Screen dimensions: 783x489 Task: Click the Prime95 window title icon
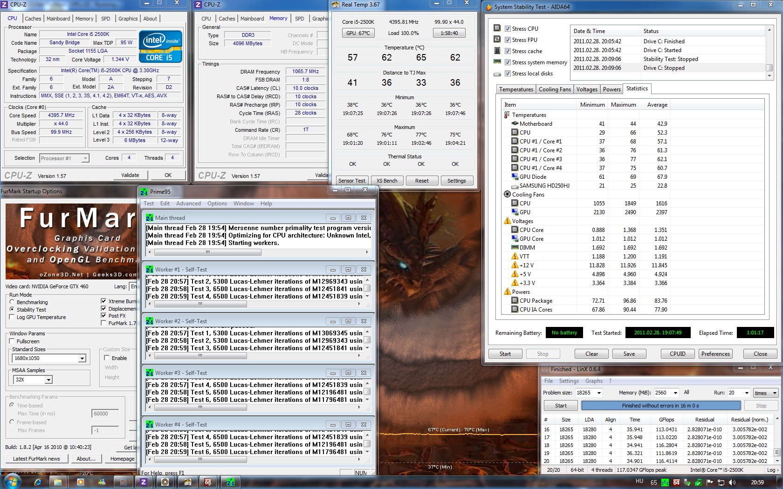(x=144, y=192)
